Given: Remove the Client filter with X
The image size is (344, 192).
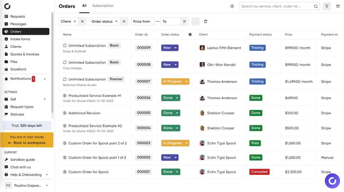Looking at the screenshot, I should click(82, 21).
